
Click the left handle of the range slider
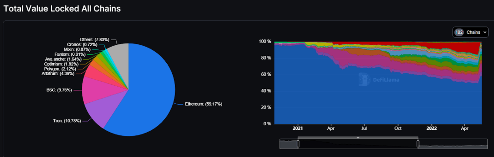(x=298, y=144)
